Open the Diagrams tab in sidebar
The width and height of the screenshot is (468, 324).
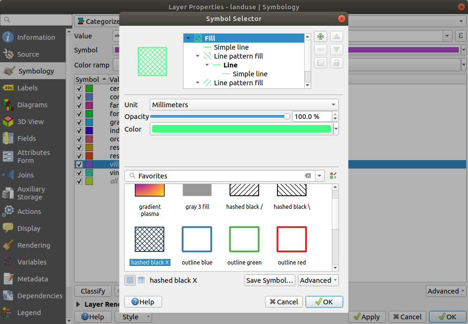pos(32,105)
